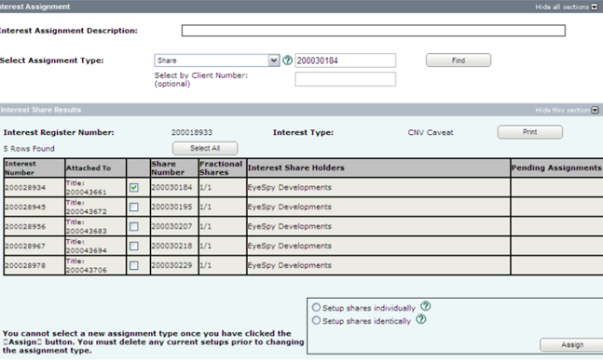Click the Interest Share Holders column header
This screenshot has width=603, height=361.
click(x=378, y=167)
